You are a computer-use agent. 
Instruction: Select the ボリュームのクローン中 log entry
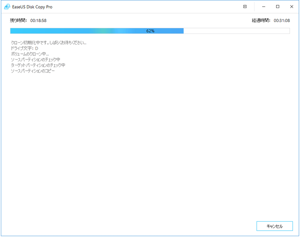point(30,54)
